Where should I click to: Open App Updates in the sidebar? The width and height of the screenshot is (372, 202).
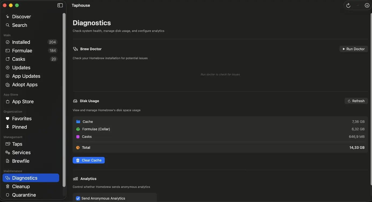[31, 76]
